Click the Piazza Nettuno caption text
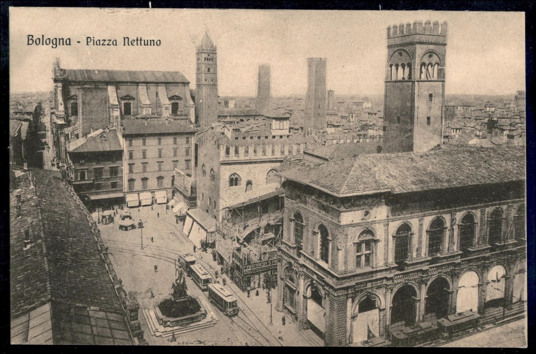Screen dimensions: 536x354 123,41
